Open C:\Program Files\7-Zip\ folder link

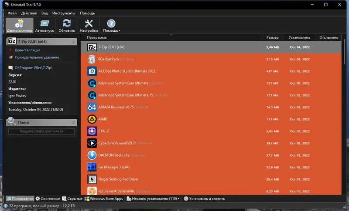(x=34, y=68)
